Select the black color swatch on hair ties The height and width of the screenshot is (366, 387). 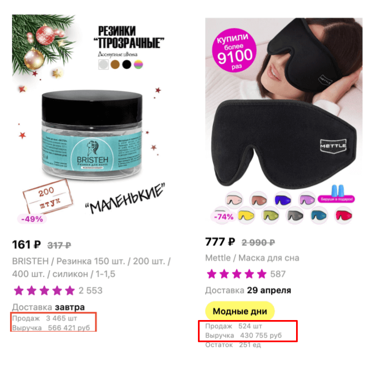coord(127,65)
